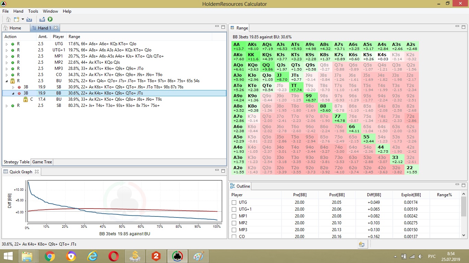Maximize the Quick Graph panel
The height and width of the screenshot is (263, 469).
pyautogui.click(x=223, y=171)
